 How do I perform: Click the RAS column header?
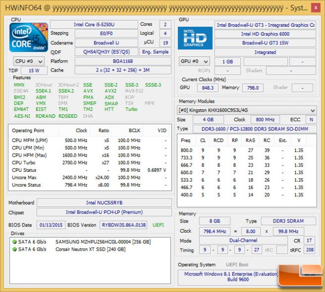point(250,140)
